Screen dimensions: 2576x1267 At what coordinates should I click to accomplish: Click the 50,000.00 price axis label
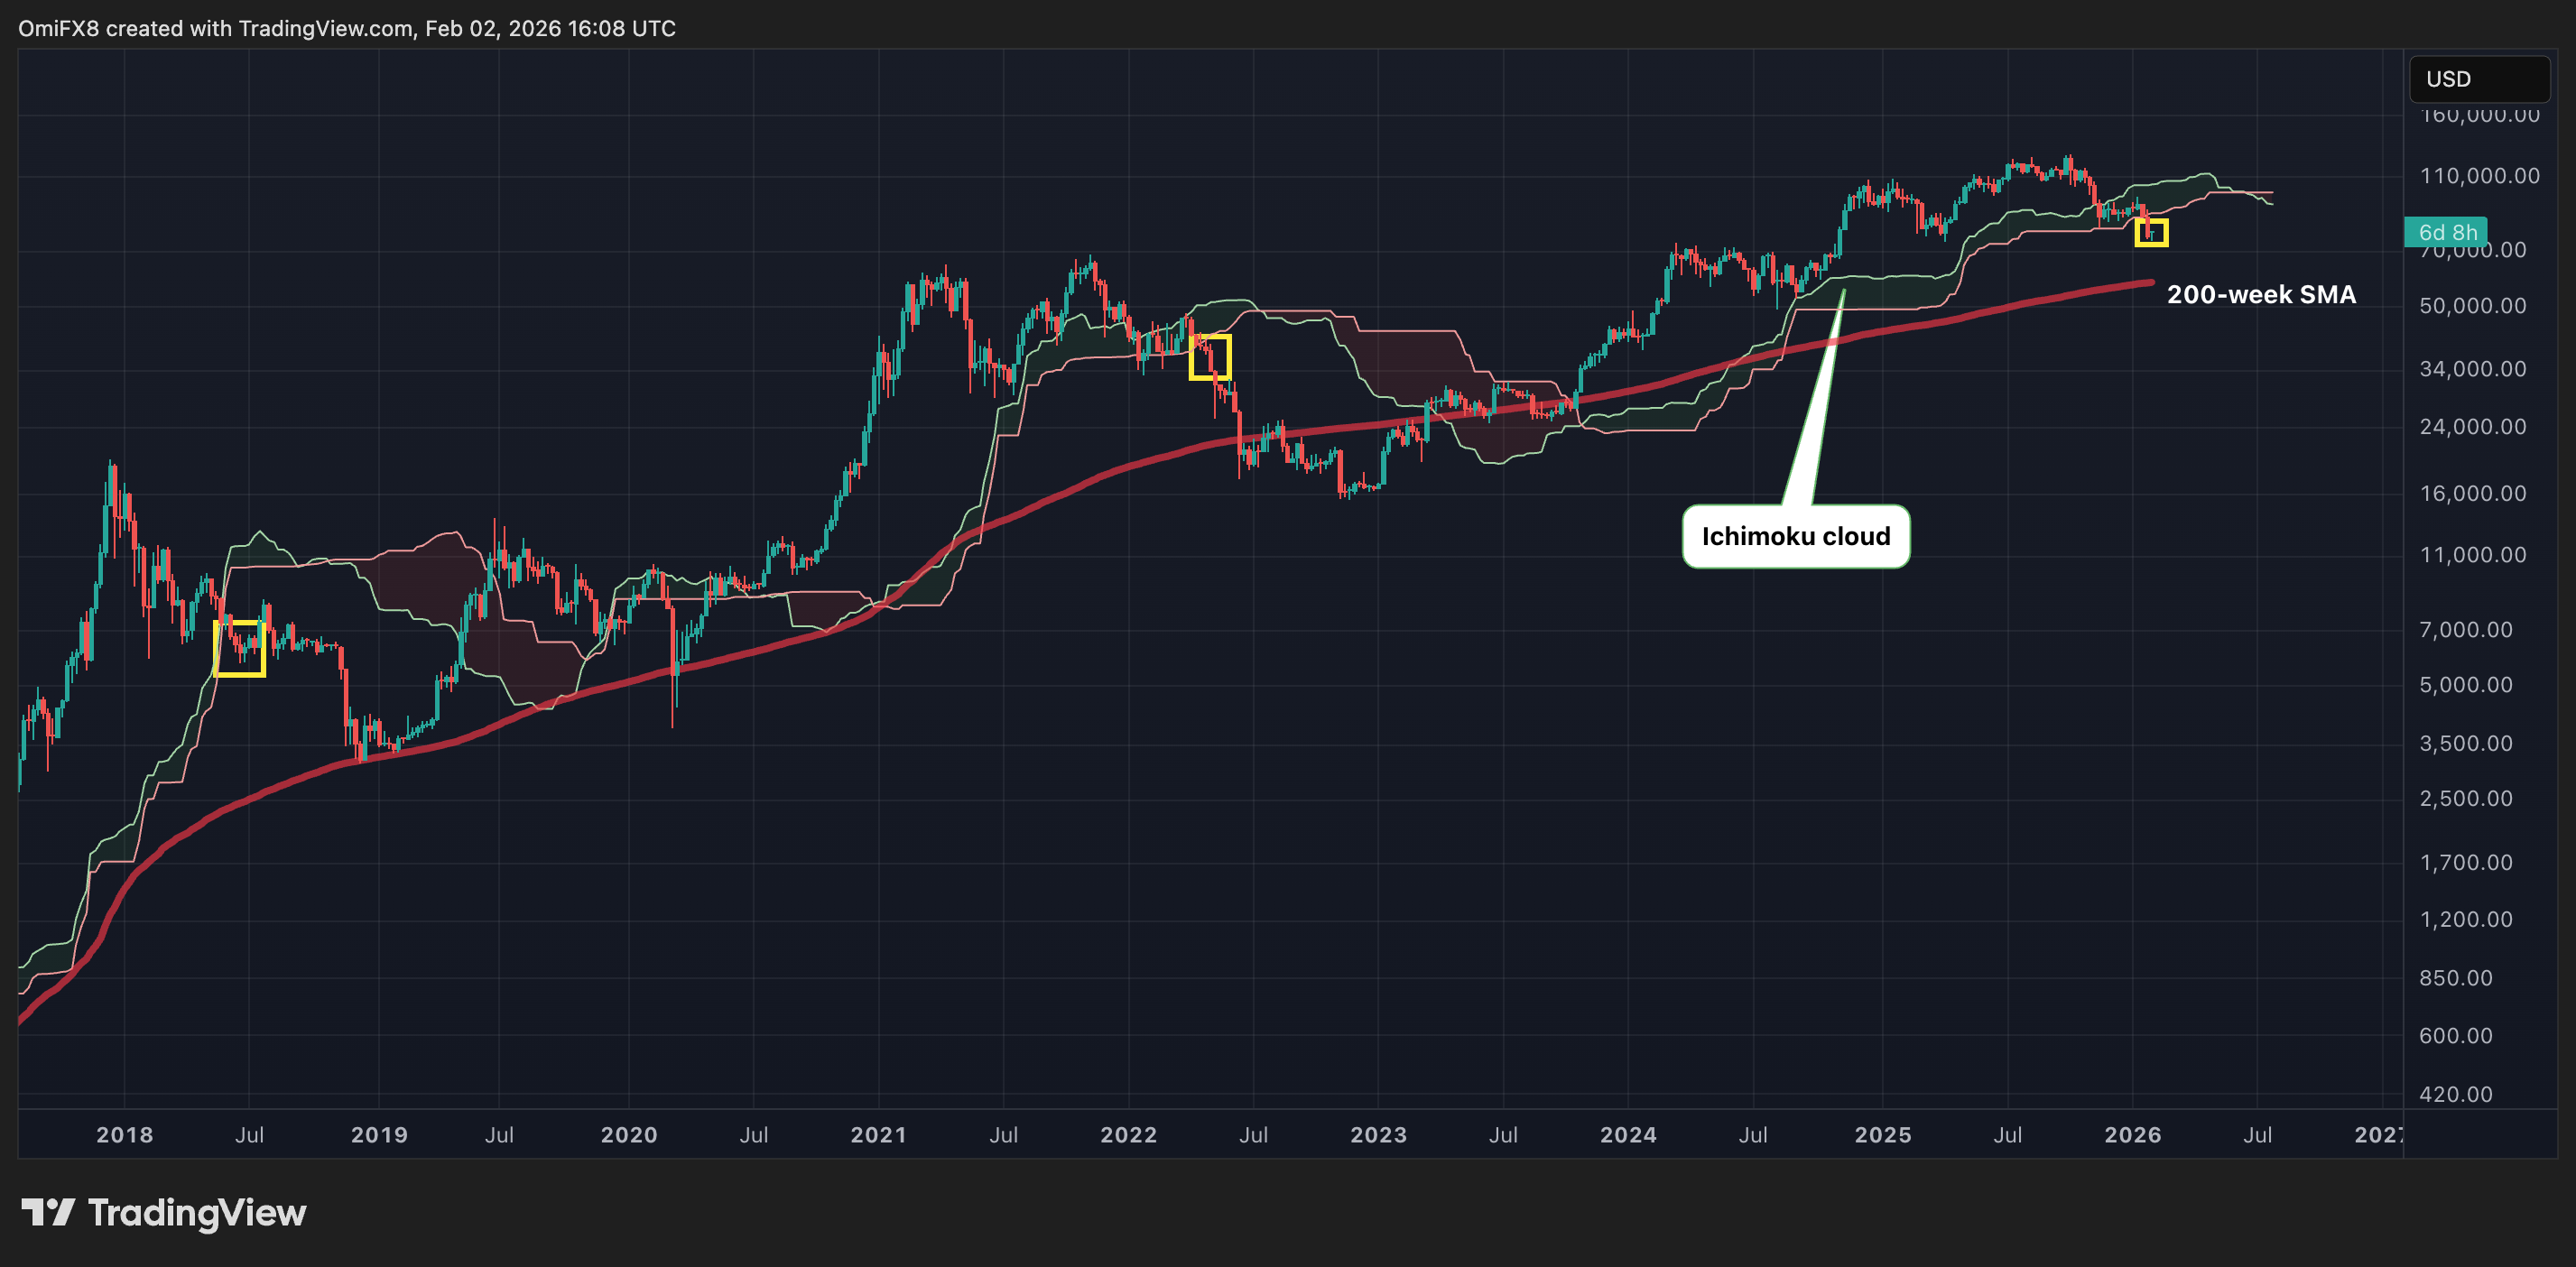[x=2472, y=306]
